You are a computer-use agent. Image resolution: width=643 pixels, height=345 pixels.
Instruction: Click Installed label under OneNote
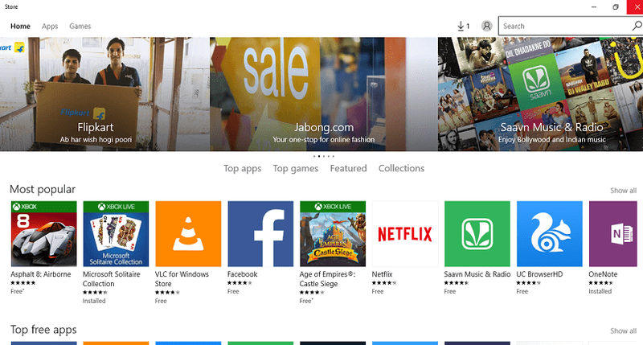click(x=600, y=291)
